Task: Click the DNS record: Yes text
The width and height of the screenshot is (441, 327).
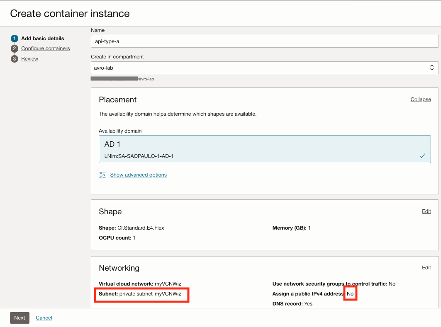Action: tap(292, 304)
